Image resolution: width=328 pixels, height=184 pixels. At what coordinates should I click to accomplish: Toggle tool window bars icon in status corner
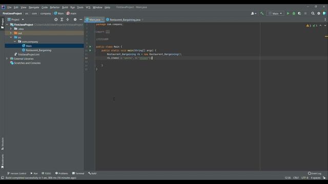coord(3,178)
